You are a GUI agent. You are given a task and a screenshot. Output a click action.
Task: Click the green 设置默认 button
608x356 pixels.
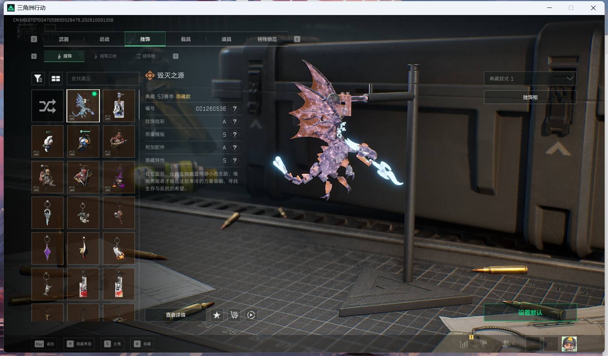pos(530,312)
